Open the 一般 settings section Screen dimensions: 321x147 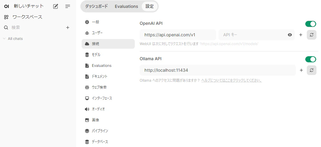click(x=108, y=22)
